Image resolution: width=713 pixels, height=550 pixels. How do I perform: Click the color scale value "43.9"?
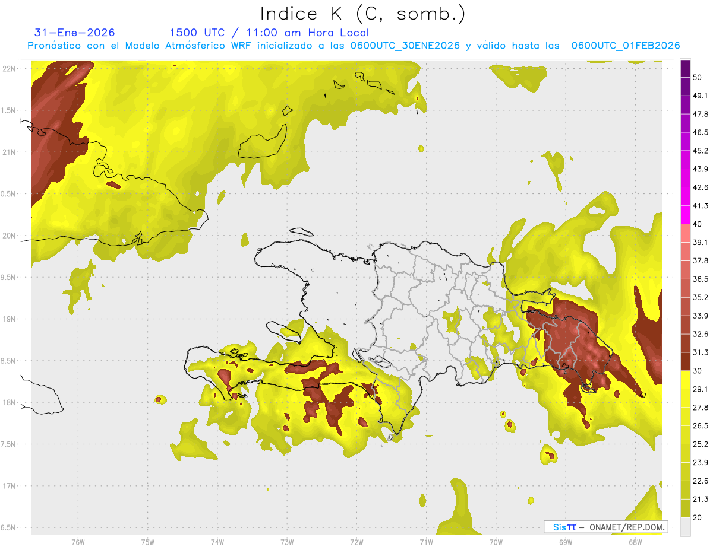coord(701,169)
